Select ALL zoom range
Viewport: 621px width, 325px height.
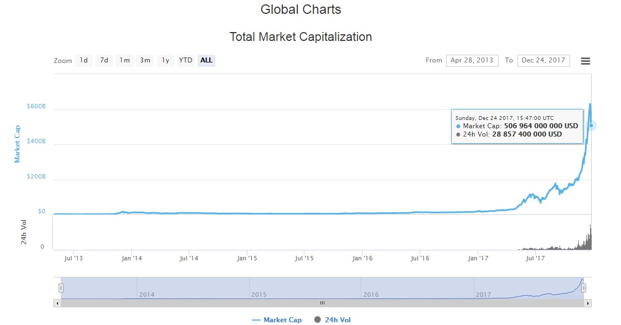tap(206, 60)
